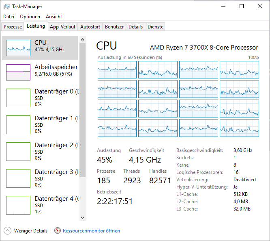Select the CPU mini graph in sidebar
This screenshot has height=241, width=270.
click(18, 48)
